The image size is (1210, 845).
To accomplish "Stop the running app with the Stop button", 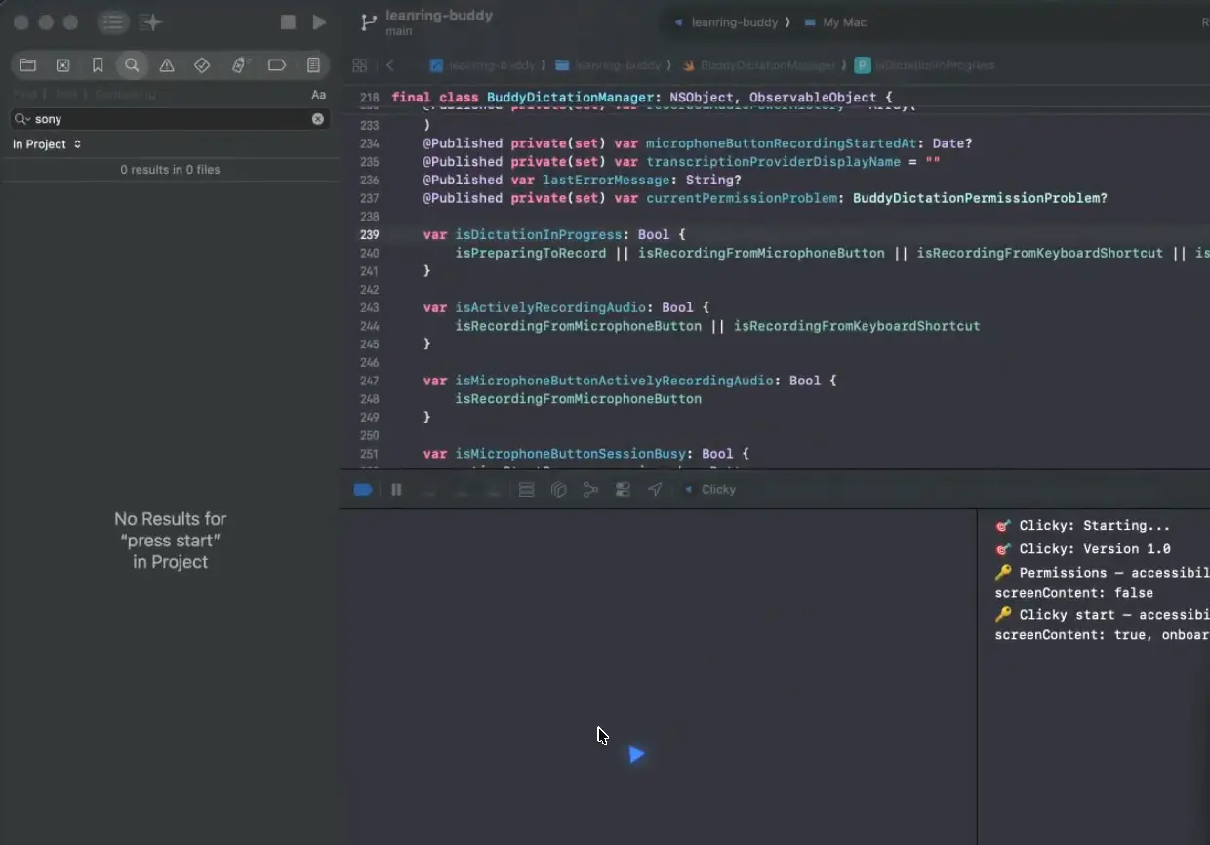I will 288,21.
